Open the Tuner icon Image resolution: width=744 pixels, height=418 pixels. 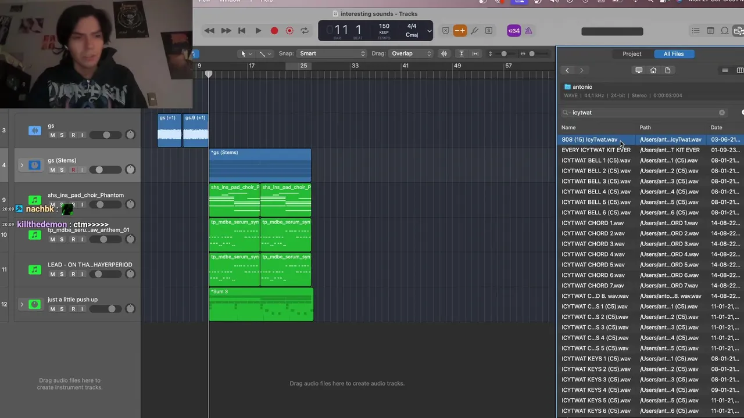pyautogui.click(x=474, y=31)
